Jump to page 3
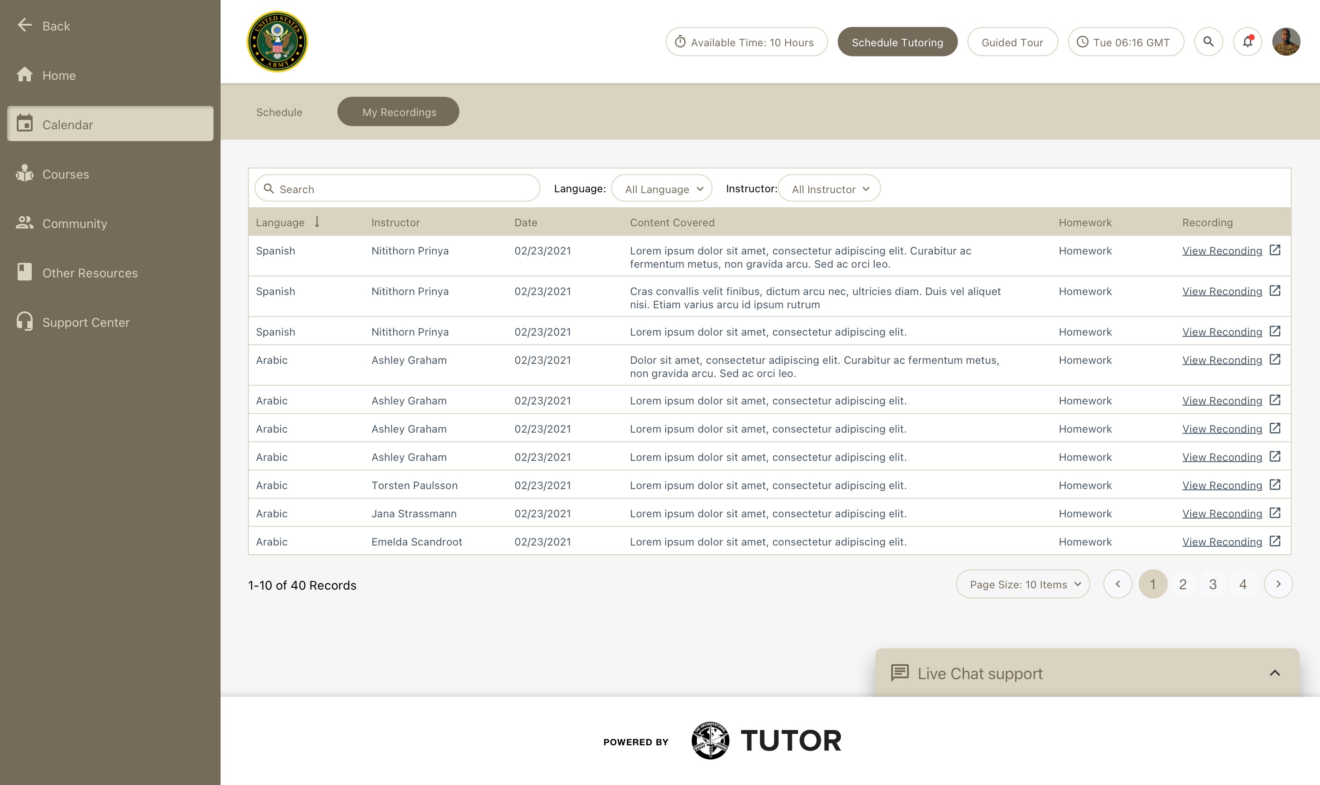 1213,584
